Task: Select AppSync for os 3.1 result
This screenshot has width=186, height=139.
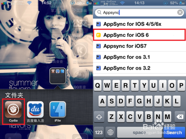Action: [x=139, y=57]
